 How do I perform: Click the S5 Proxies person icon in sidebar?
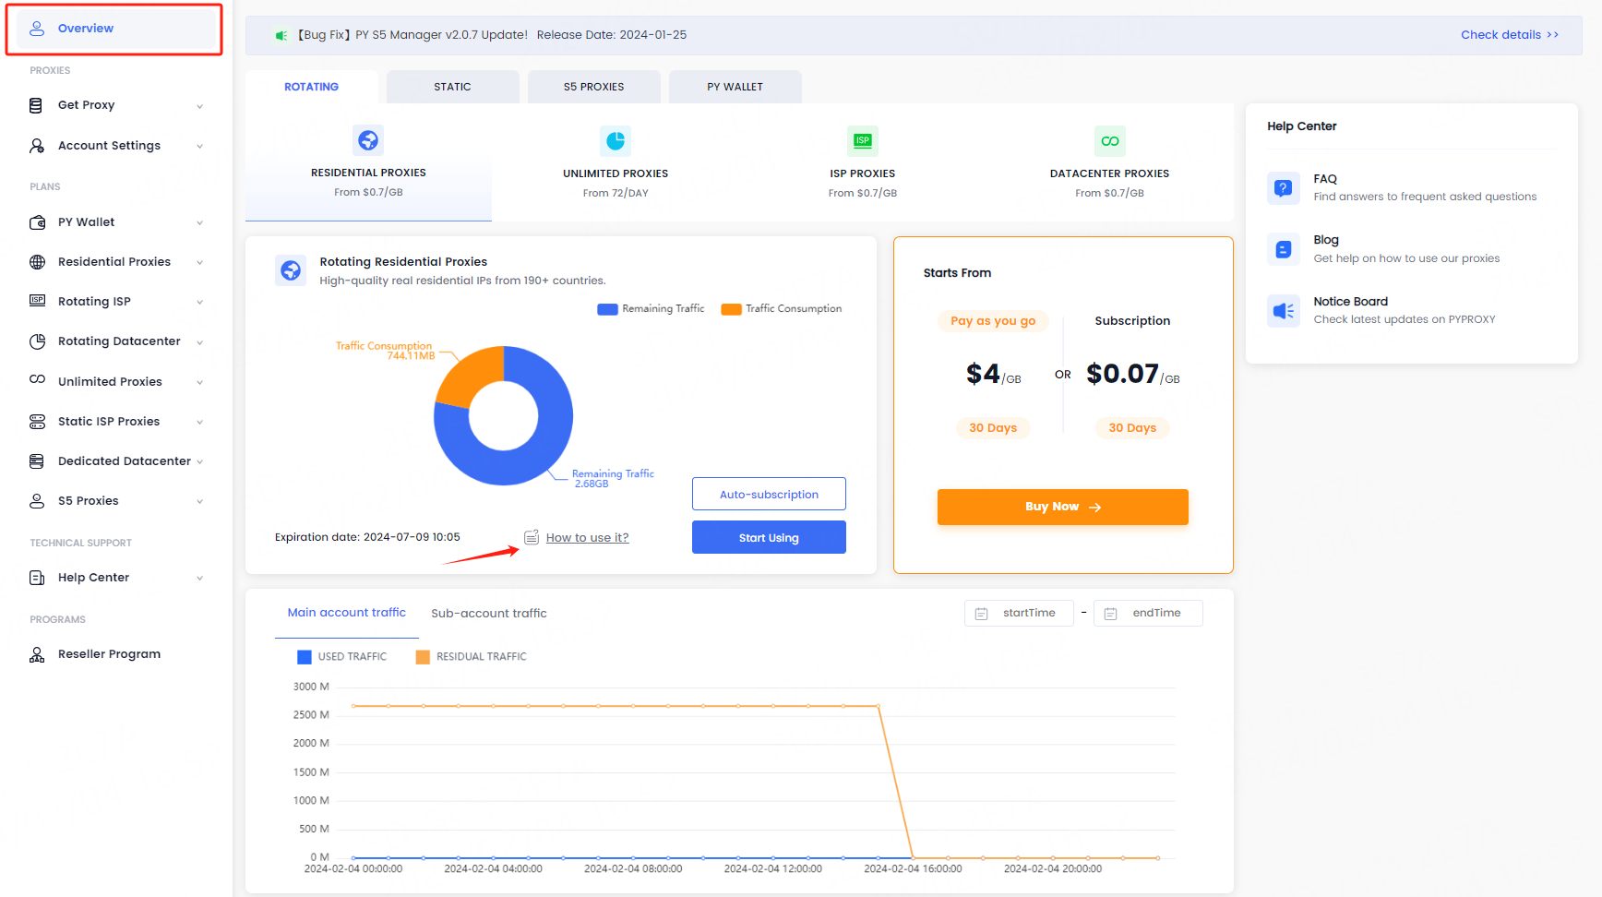37,501
